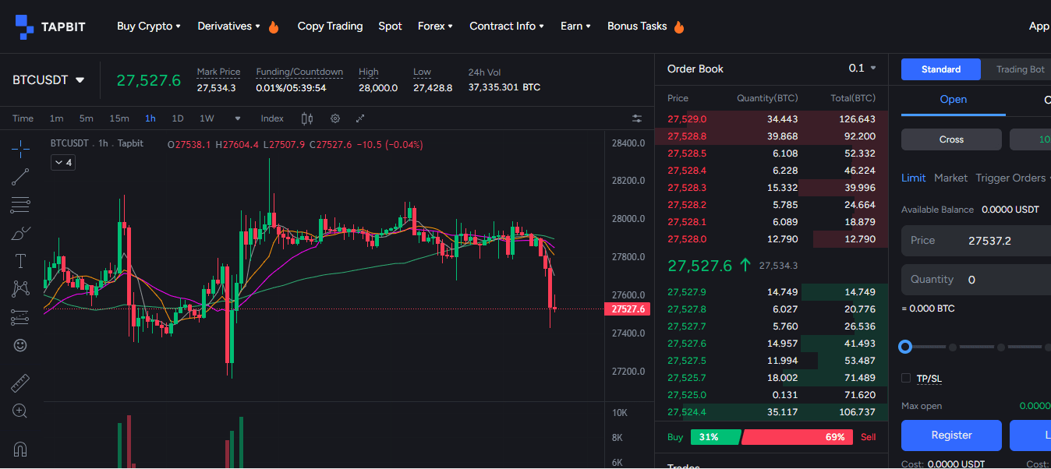Enable the TP/SL checkbox

pos(906,378)
